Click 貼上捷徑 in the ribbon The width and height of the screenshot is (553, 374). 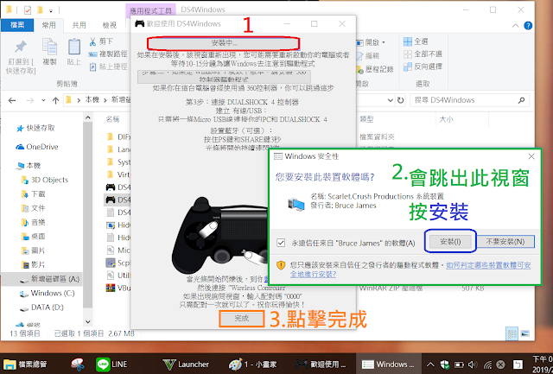click(x=108, y=67)
